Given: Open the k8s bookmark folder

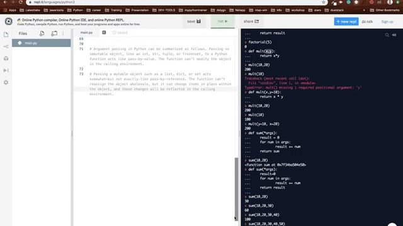Looking at the screenshot, I should tap(276, 10).
